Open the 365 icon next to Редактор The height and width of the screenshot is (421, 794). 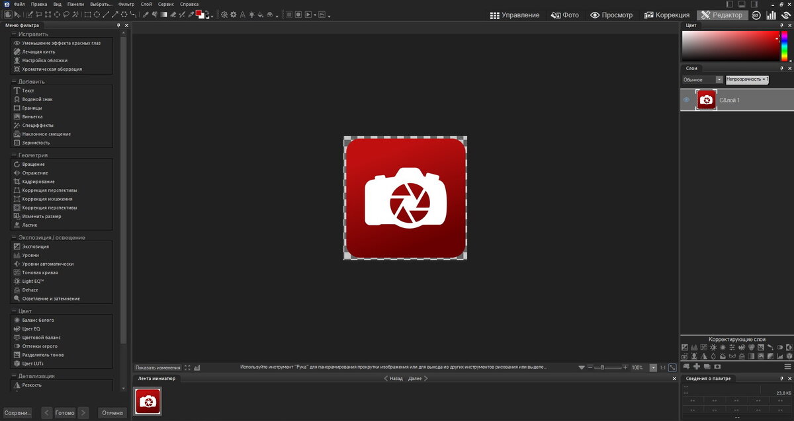tap(756, 15)
